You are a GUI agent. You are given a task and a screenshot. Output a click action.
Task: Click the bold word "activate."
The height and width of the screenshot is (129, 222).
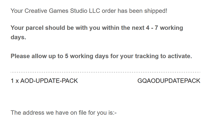point(180,56)
